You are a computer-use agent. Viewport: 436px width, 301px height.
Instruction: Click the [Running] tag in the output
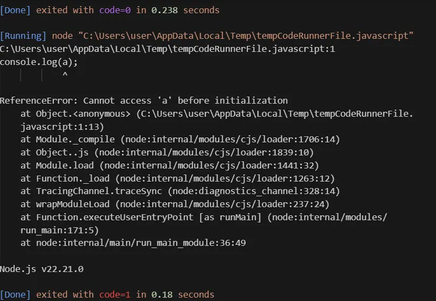coord(23,37)
